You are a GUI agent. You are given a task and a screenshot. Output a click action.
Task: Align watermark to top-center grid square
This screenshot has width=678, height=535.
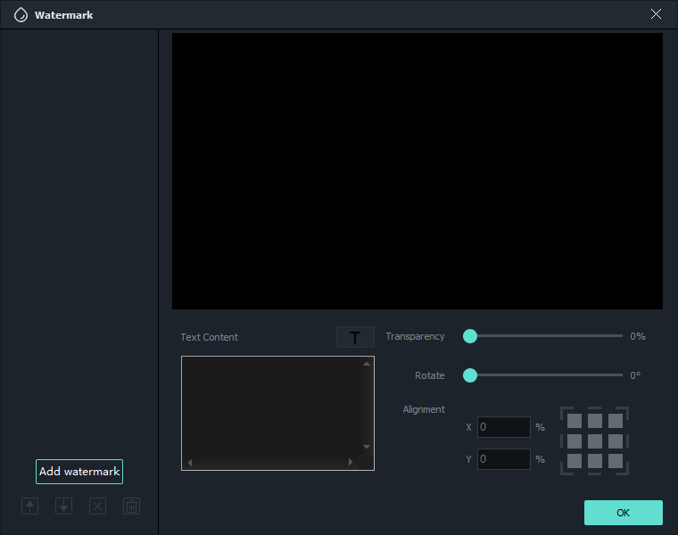pyautogui.click(x=595, y=421)
